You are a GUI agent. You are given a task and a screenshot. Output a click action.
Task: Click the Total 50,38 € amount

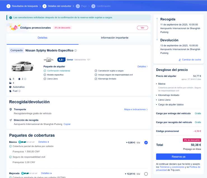click(x=196, y=145)
